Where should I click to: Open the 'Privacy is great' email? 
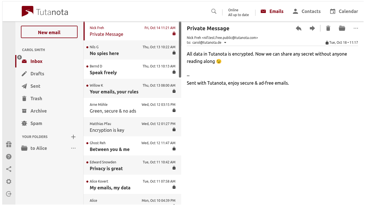132,165
